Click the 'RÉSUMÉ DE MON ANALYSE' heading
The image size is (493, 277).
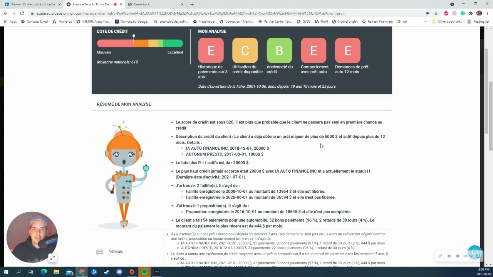point(124,104)
